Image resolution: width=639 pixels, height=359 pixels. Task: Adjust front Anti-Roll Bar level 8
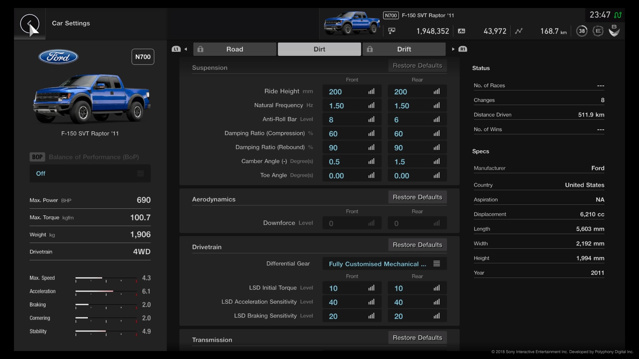coord(352,120)
